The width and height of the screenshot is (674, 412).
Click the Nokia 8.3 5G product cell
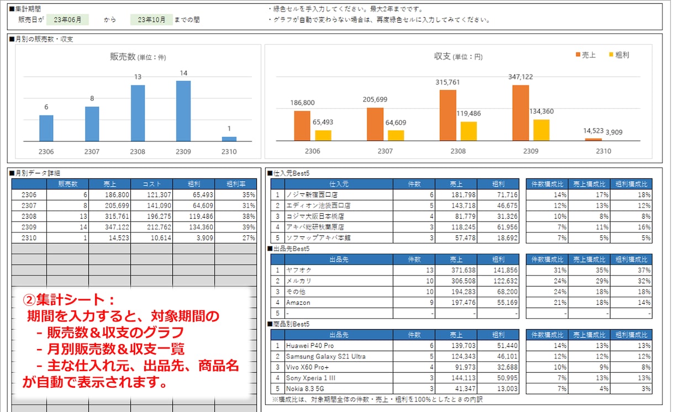[x=339, y=389]
